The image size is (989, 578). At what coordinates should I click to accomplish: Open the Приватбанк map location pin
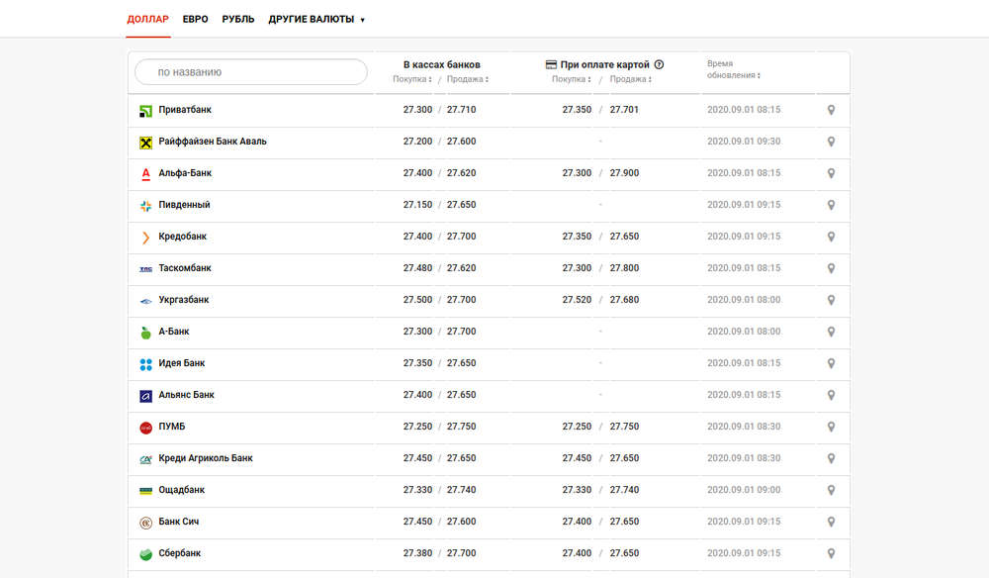pyautogui.click(x=832, y=110)
